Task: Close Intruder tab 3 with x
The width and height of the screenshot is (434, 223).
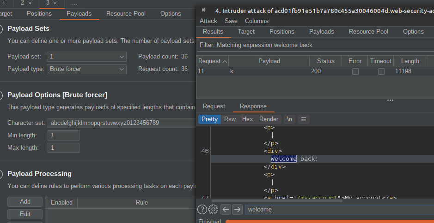Action: (x=55, y=3)
